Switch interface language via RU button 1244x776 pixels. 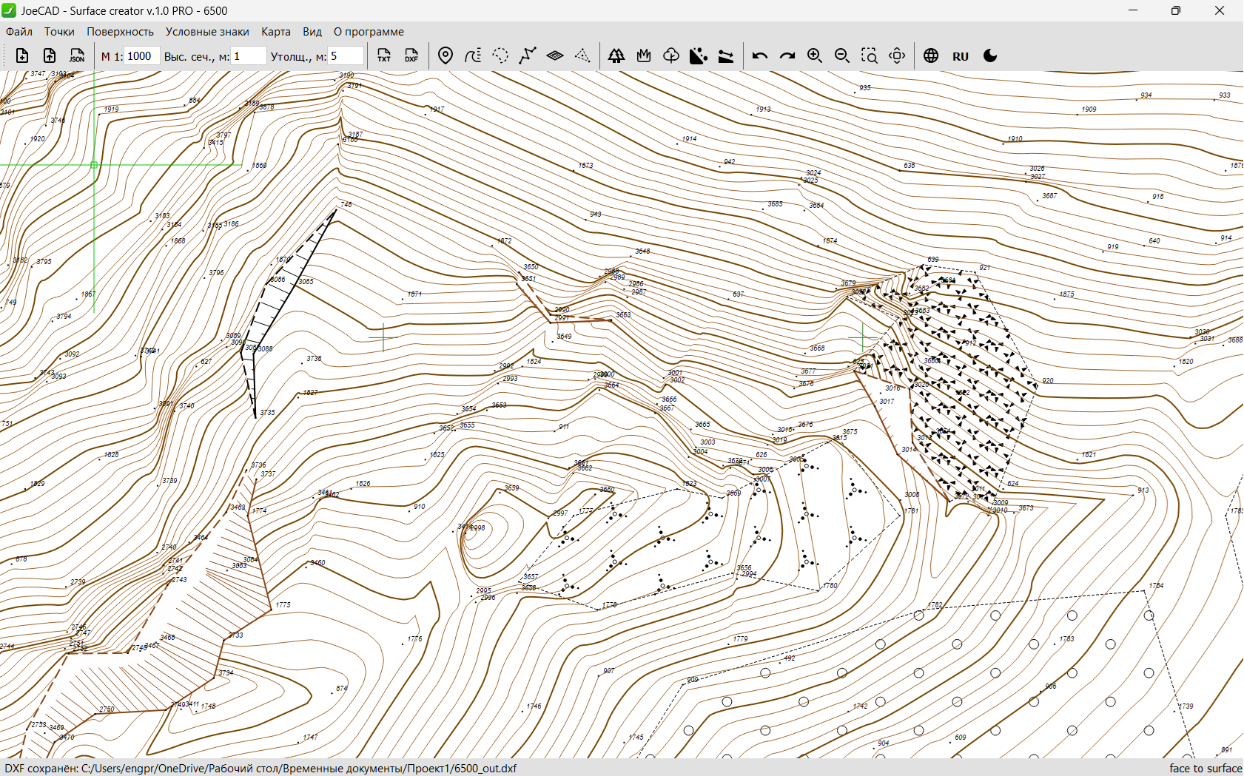pyautogui.click(x=961, y=56)
